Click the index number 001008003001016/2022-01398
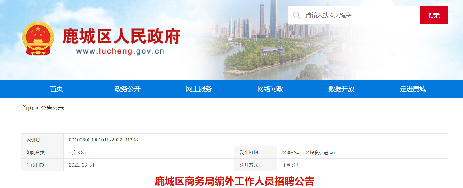Image resolution: width=463 pixels, height=188 pixels. pyautogui.click(x=103, y=140)
